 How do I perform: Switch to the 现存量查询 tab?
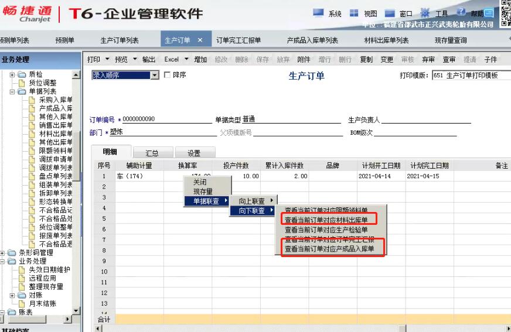click(x=451, y=40)
